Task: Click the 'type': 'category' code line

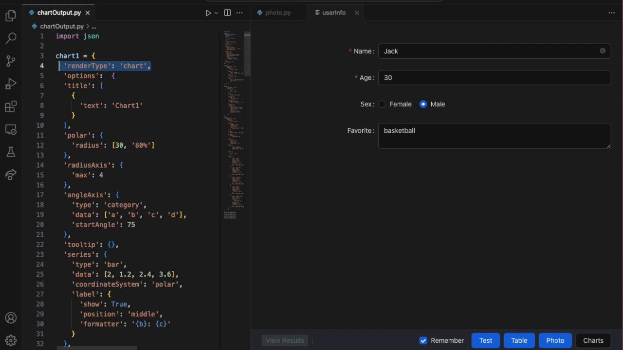Action: point(109,205)
